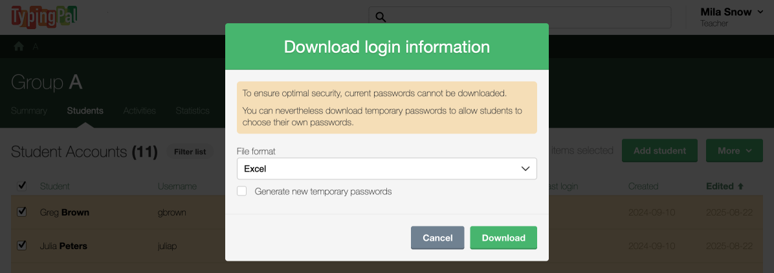Select the Students tab
774x273 pixels.
coord(85,110)
